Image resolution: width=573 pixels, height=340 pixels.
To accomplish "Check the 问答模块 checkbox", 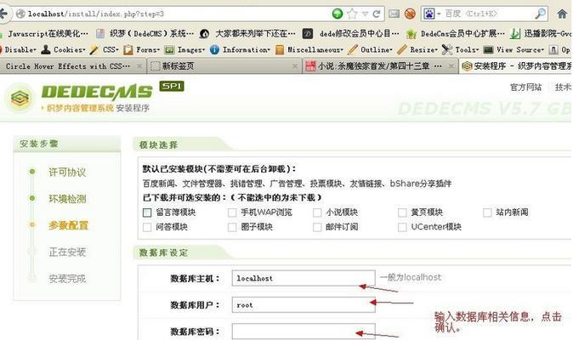I will [x=147, y=227].
